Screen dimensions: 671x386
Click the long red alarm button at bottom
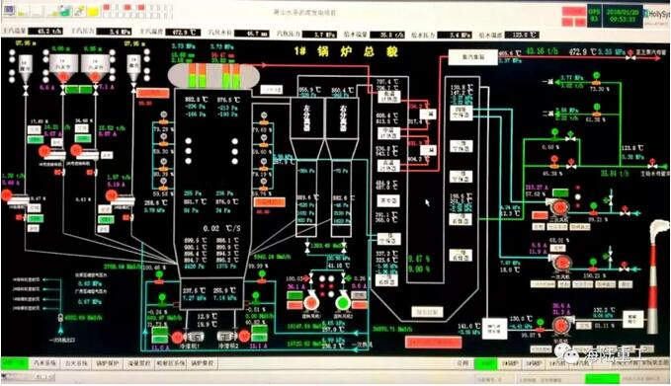pyautogui.click(x=433, y=342)
